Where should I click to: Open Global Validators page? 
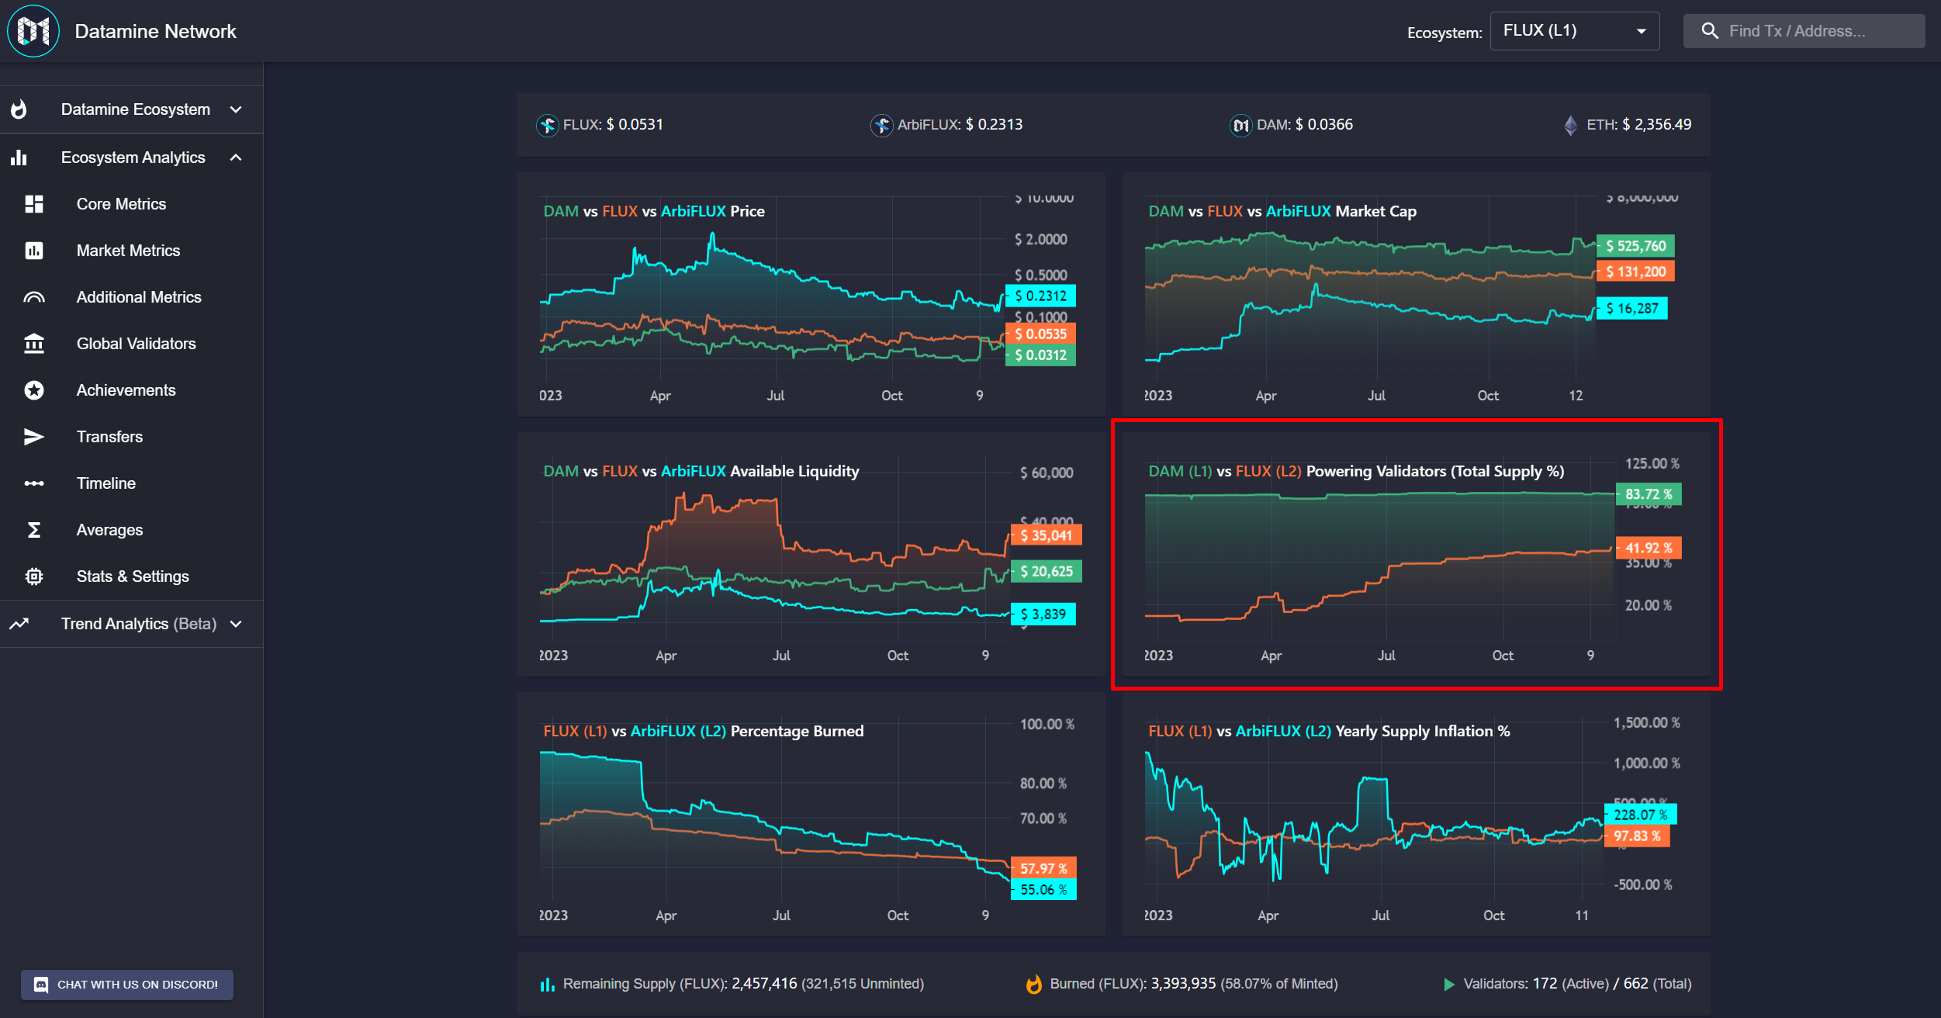click(132, 344)
